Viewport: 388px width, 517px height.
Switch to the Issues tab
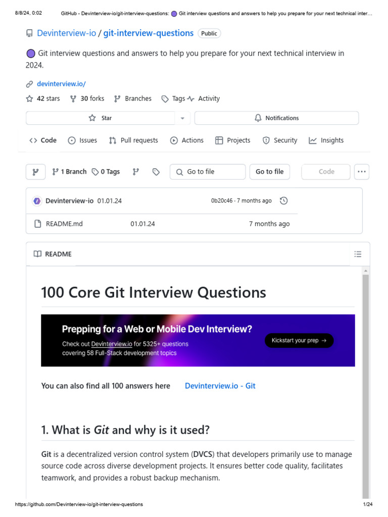[x=82, y=140]
